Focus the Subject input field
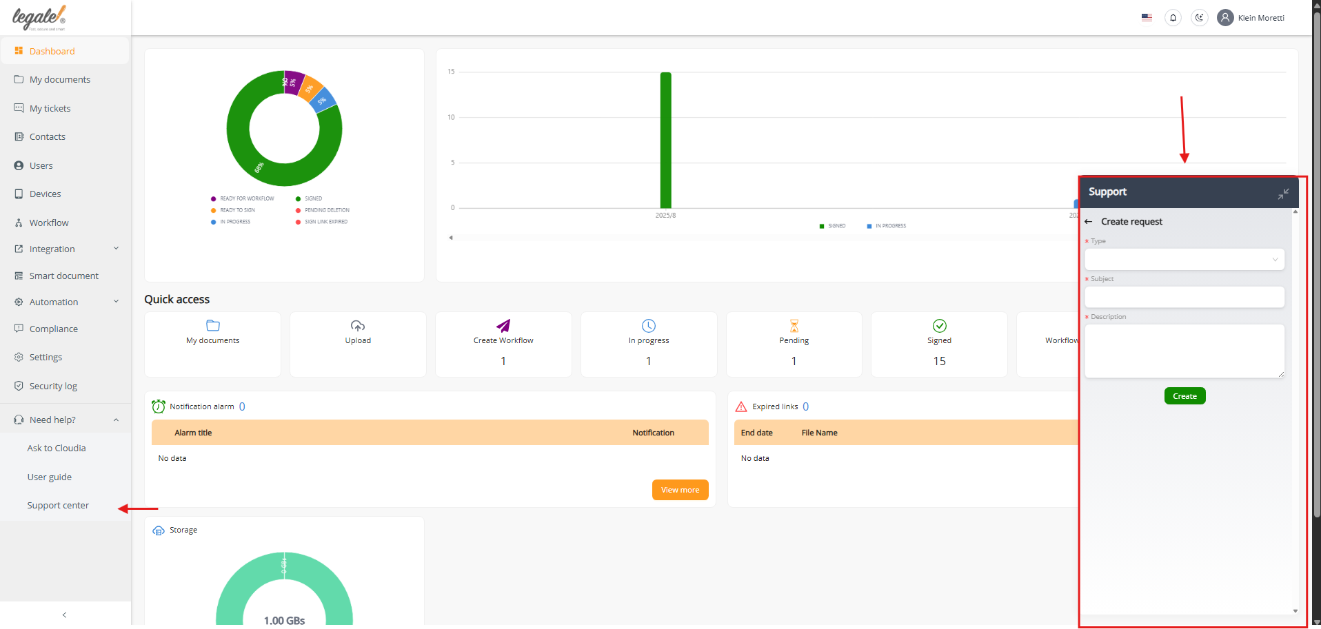Image resolution: width=1321 pixels, height=629 pixels. coord(1184,298)
